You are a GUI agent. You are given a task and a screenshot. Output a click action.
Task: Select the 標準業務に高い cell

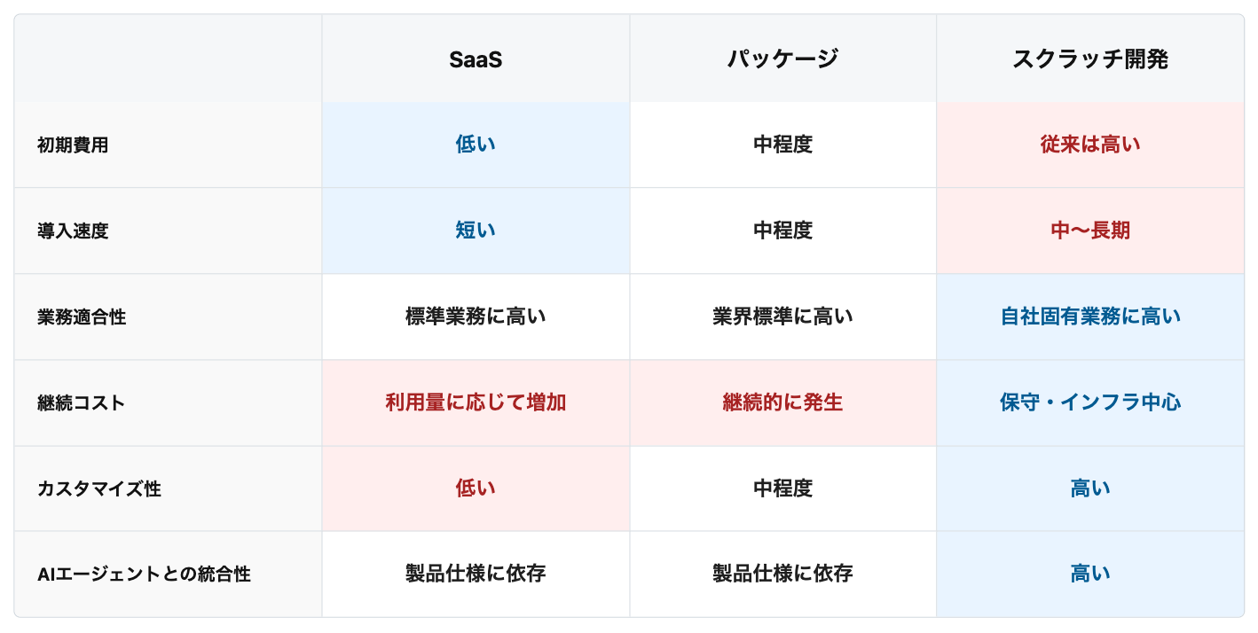[x=476, y=316]
